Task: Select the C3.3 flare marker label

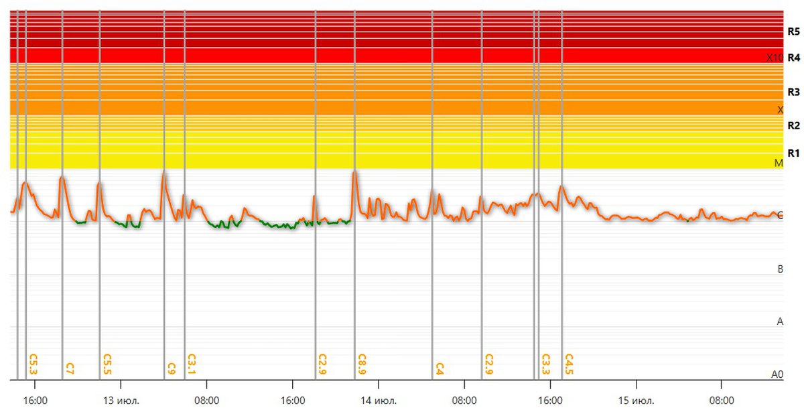Action: (x=546, y=364)
